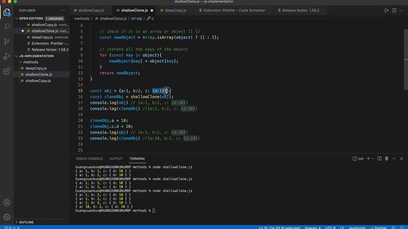Screen dimensions: 408x229
Task: Select shallowClone.js in Open Editors list
Action: (41, 31)
